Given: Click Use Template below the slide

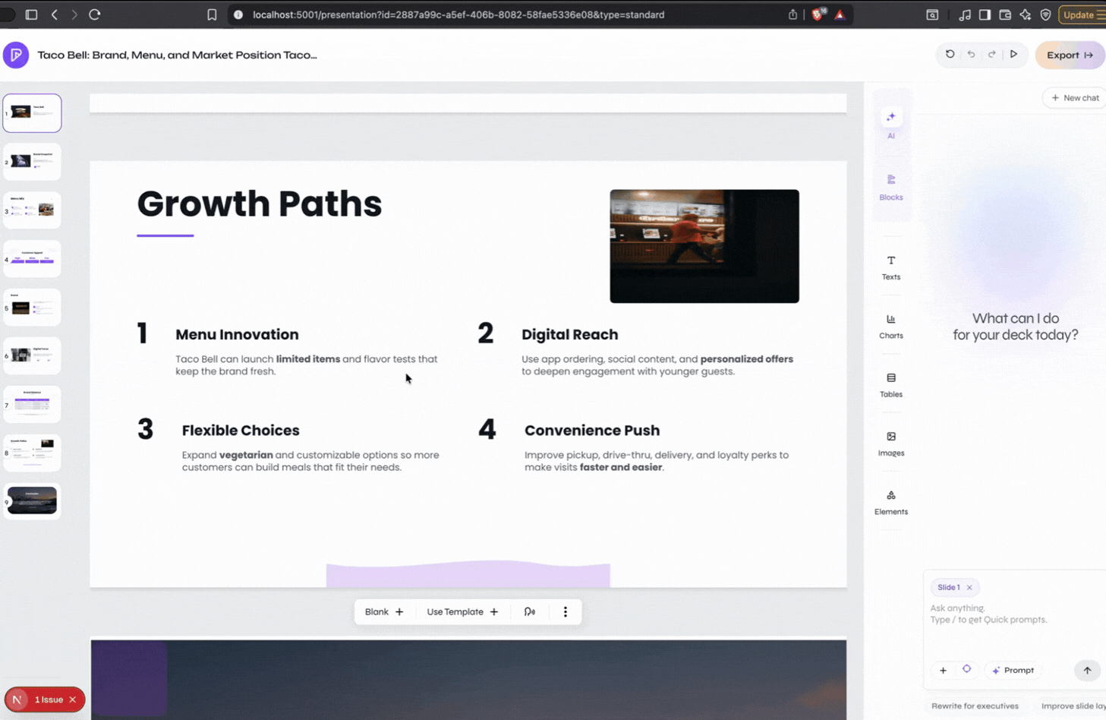Looking at the screenshot, I should (x=462, y=611).
